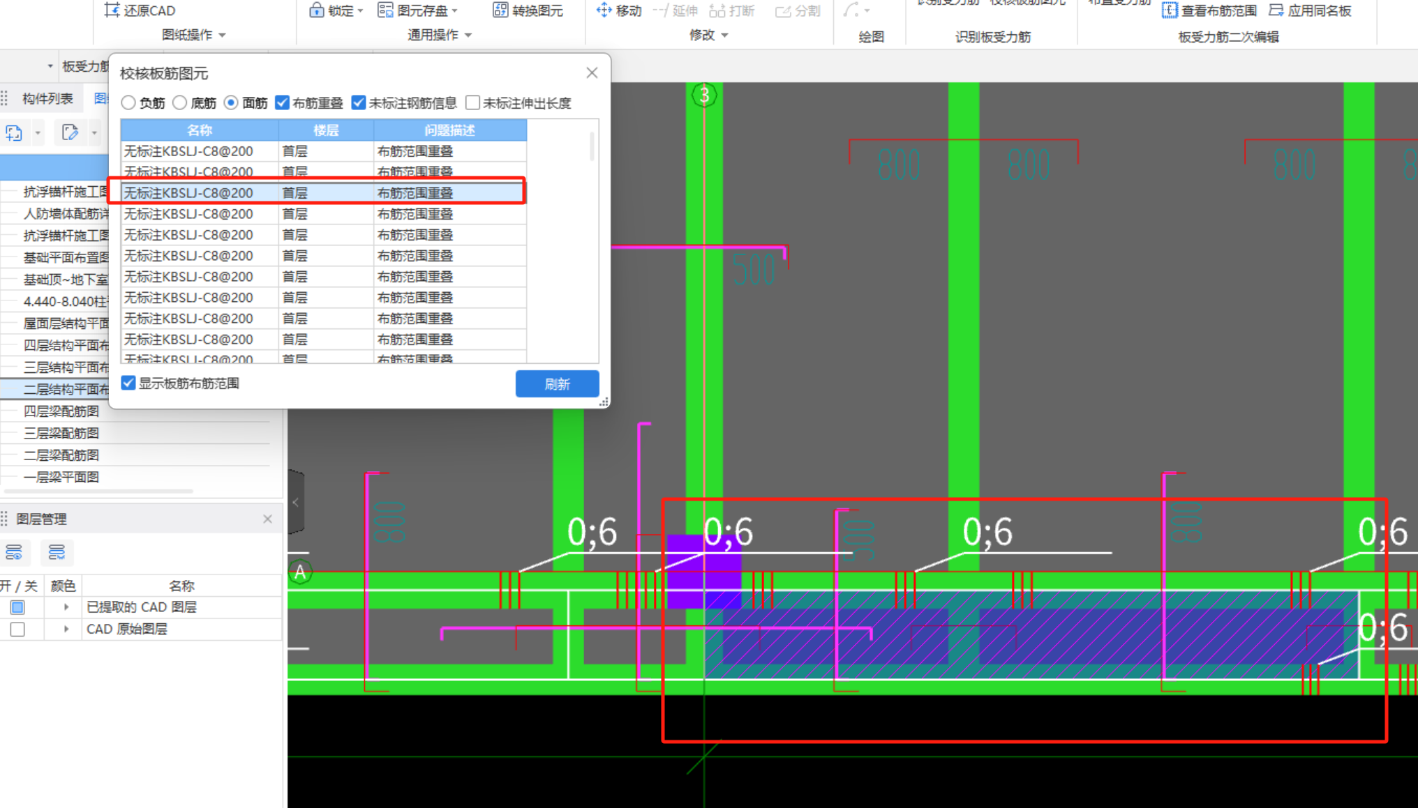Click 查看布筋范围 view rebar range
The height and width of the screenshot is (808, 1418).
point(1209,10)
